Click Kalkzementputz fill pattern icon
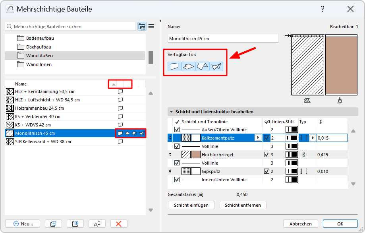Image resolution: width=365 pixels, height=233 pixels. 186,138
